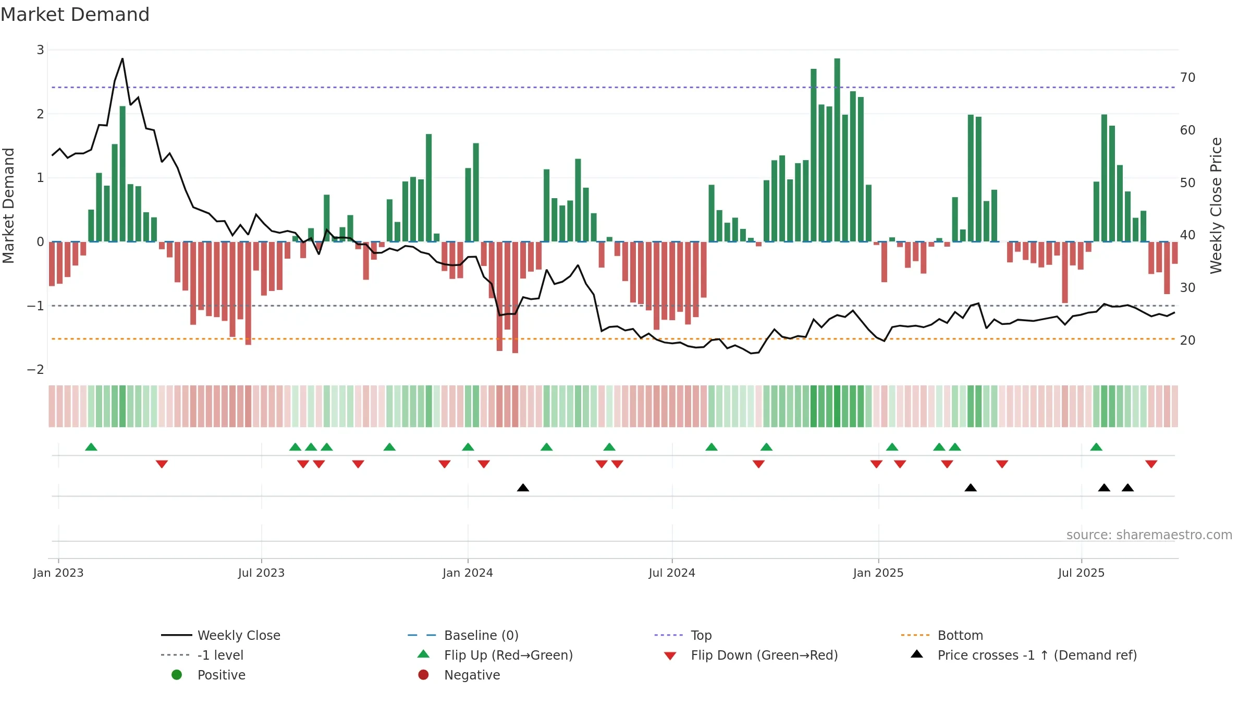
Task: Click the Jul 2025 axis label
Action: click(x=1081, y=573)
